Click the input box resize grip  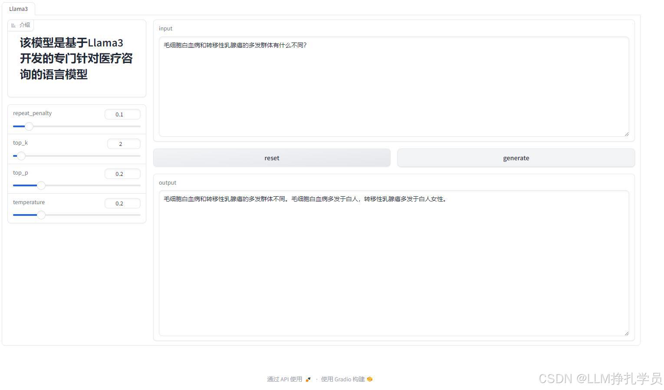pyautogui.click(x=626, y=134)
